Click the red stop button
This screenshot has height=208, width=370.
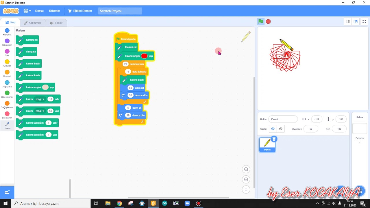tap(268, 21)
